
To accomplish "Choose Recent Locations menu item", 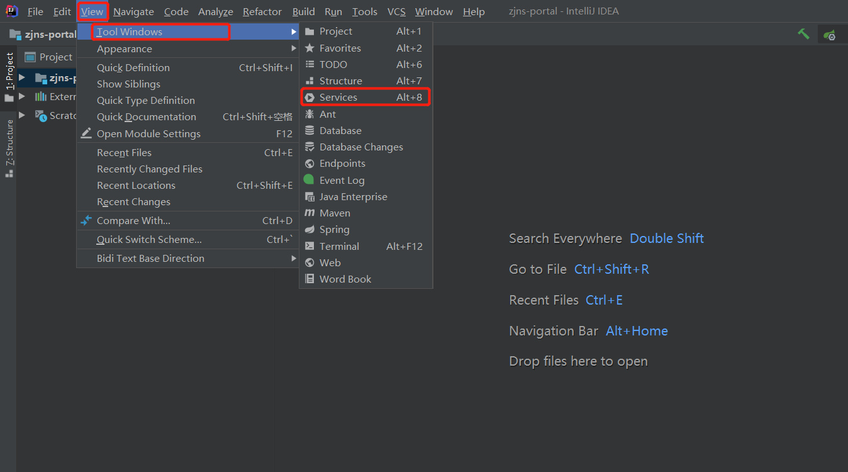I will tap(187, 185).
